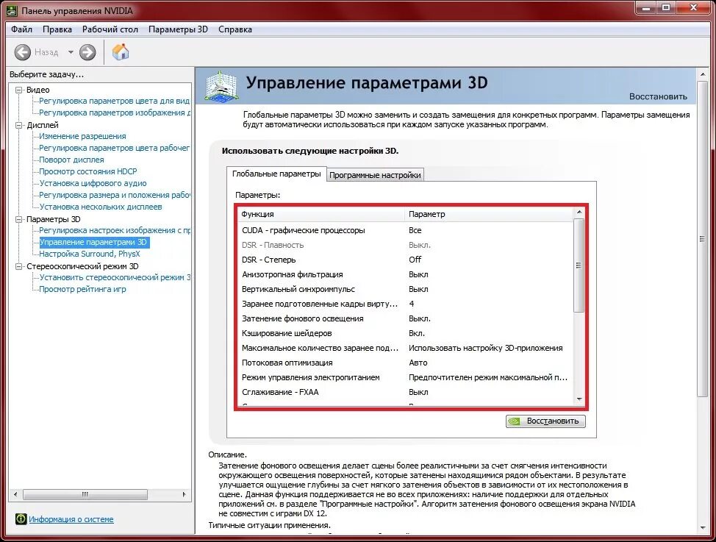The height and width of the screenshot is (542, 716).
Task: Open the Home icon in the toolbar
Action: (x=121, y=51)
